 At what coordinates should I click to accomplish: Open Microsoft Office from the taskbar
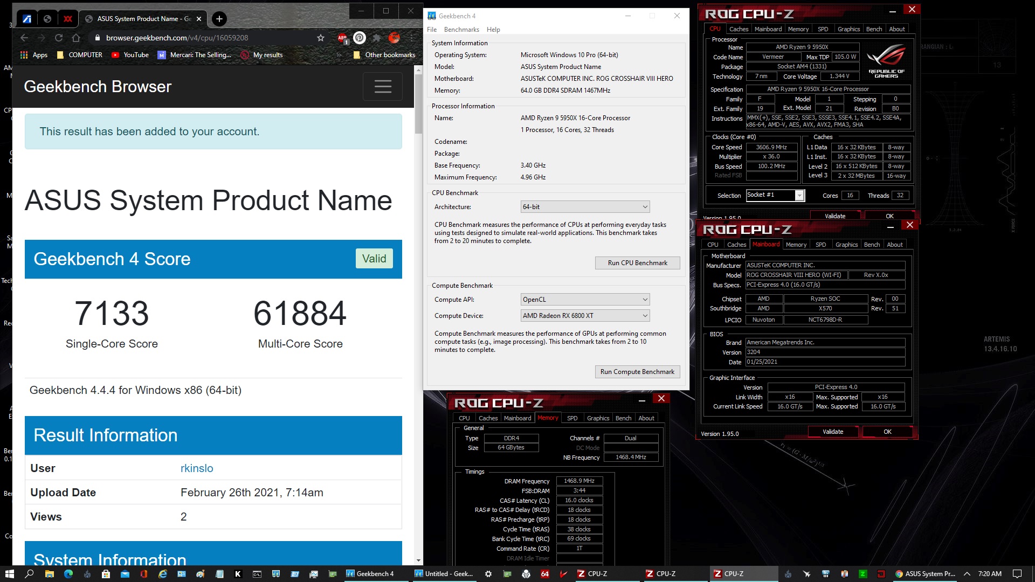[143, 574]
